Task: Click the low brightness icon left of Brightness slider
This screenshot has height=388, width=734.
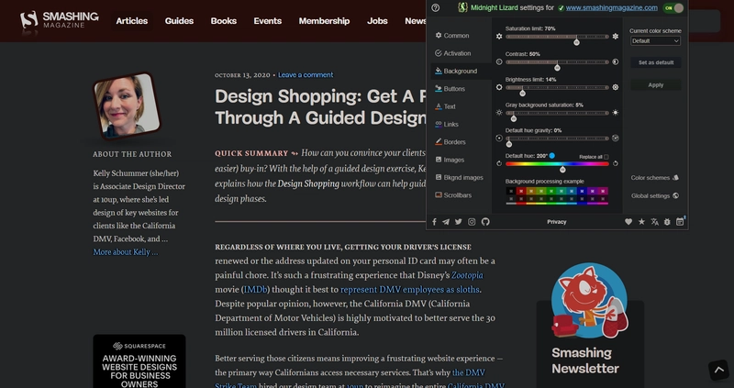Action: click(x=499, y=87)
